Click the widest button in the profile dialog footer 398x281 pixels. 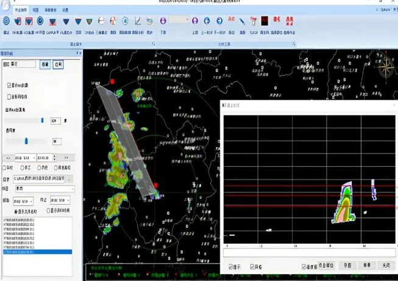pos(326,265)
